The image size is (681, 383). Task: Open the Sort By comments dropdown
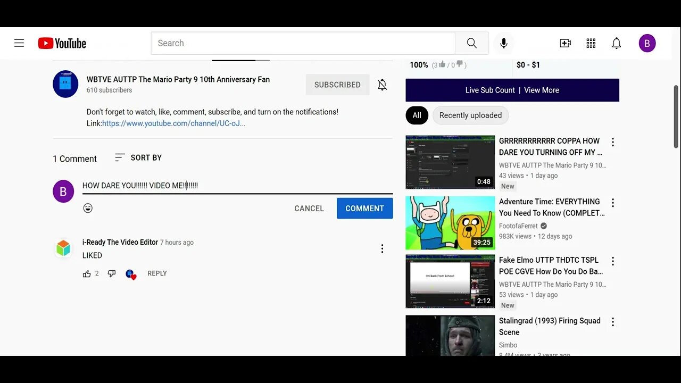point(138,157)
